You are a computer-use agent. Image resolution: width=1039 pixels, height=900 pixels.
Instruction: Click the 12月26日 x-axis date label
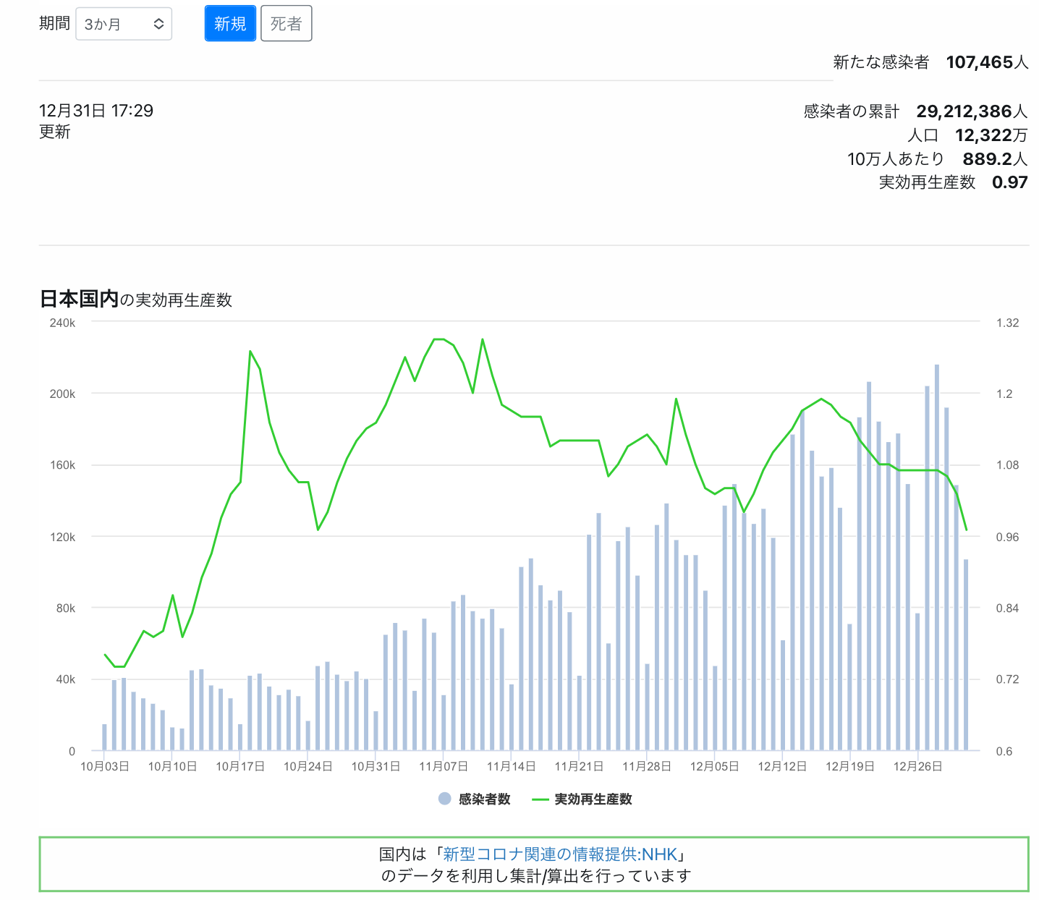pyautogui.click(x=917, y=766)
